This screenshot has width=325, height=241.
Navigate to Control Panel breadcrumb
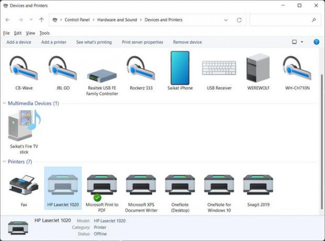77,20
